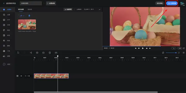Click the .mp4 file name under the thumbnail
This screenshot has height=93, width=186.
click(x=27, y=31)
